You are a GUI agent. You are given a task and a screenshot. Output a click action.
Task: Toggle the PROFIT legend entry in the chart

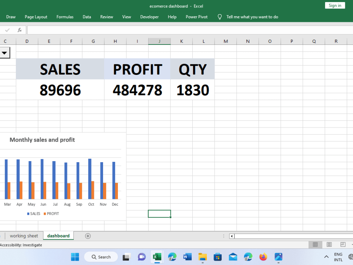(x=51, y=213)
